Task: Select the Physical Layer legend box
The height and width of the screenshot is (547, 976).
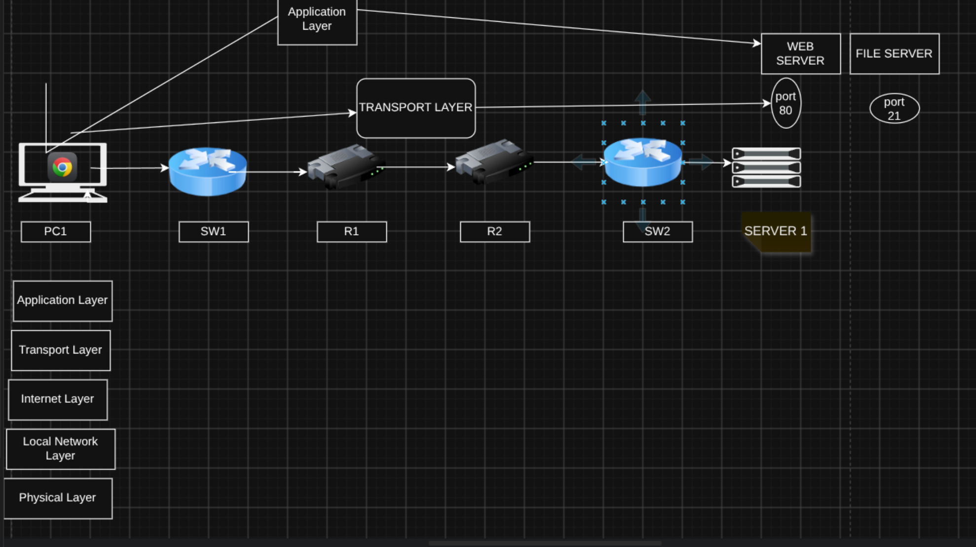Action: (x=58, y=498)
